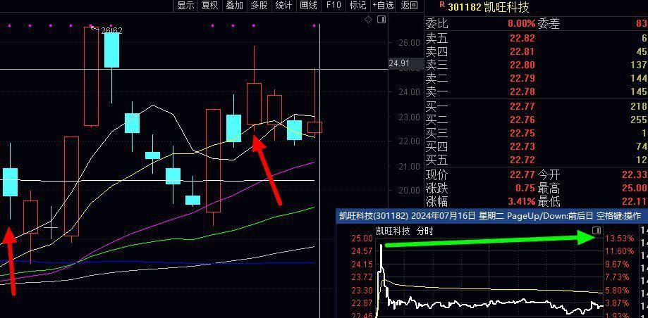The image size is (648, 318).
Task: Click 返回 to go back
Action: (410, 6)
